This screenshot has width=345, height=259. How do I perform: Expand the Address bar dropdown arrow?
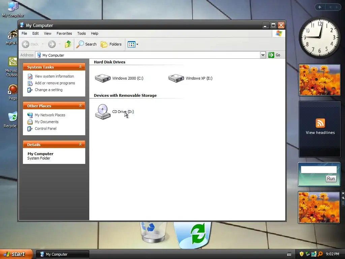[263, 55]
